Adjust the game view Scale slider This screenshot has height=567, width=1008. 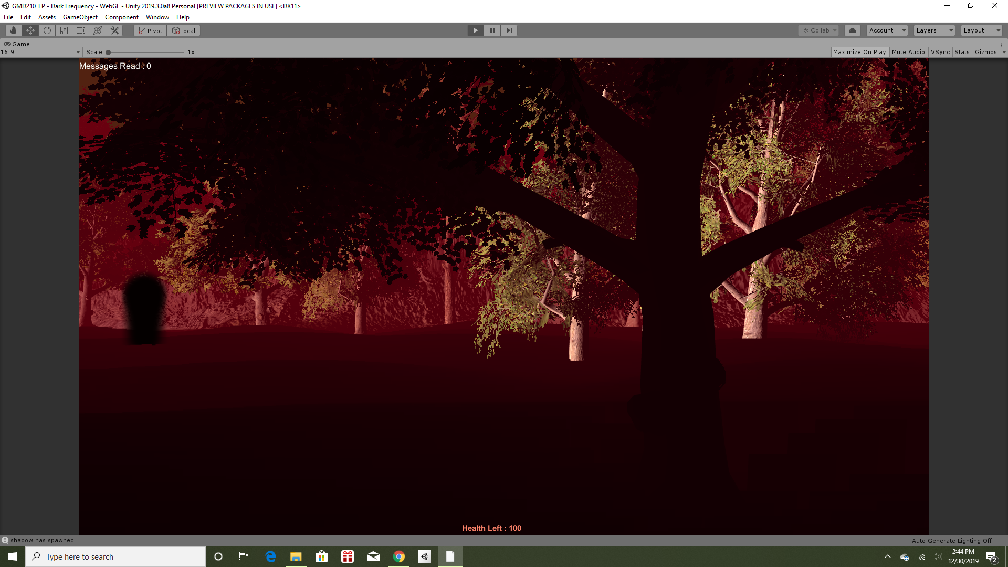pos(109,52)
